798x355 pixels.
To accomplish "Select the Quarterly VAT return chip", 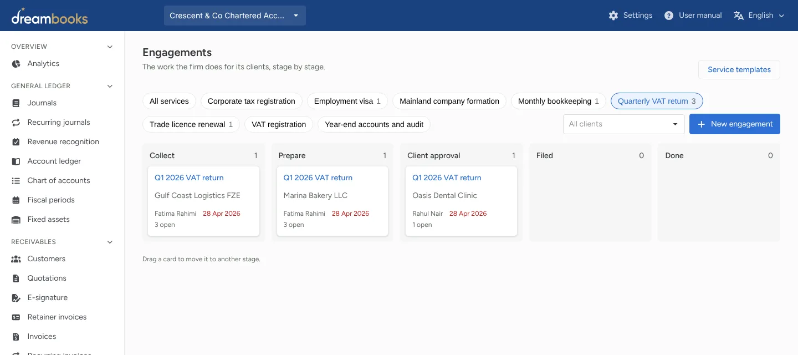I will point(657,101).
